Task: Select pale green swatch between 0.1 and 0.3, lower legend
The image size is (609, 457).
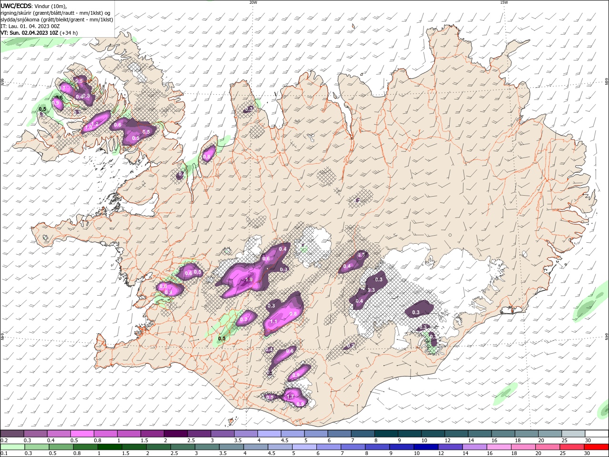Action: pos(12,447)
